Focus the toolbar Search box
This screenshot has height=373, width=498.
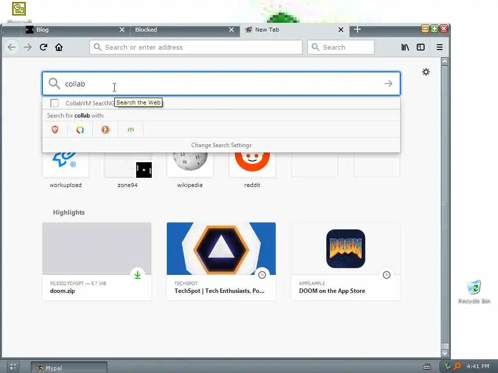[341, 47]
